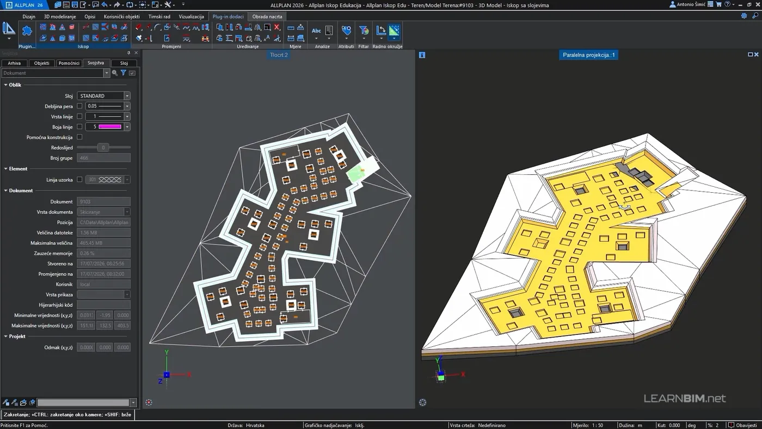Open the Sloj panel tab
Viewport: 762px width, 429px height.
[x=124, y=63]
